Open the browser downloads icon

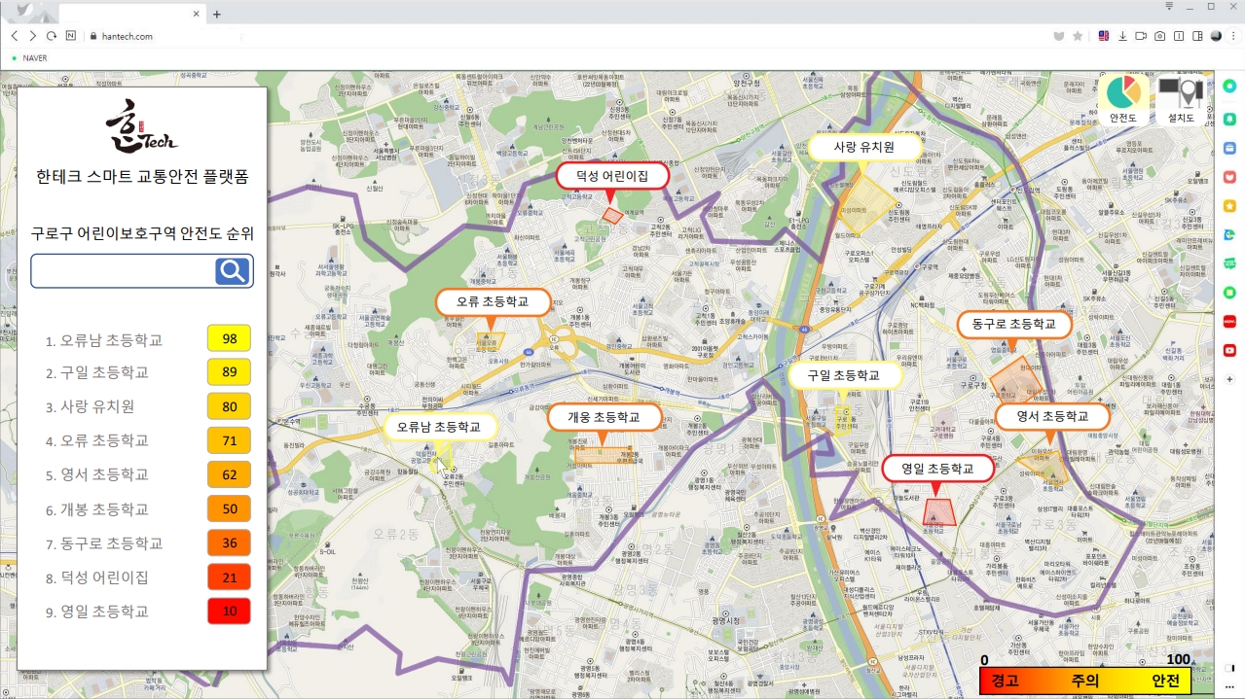click(x=1122, y=36)
